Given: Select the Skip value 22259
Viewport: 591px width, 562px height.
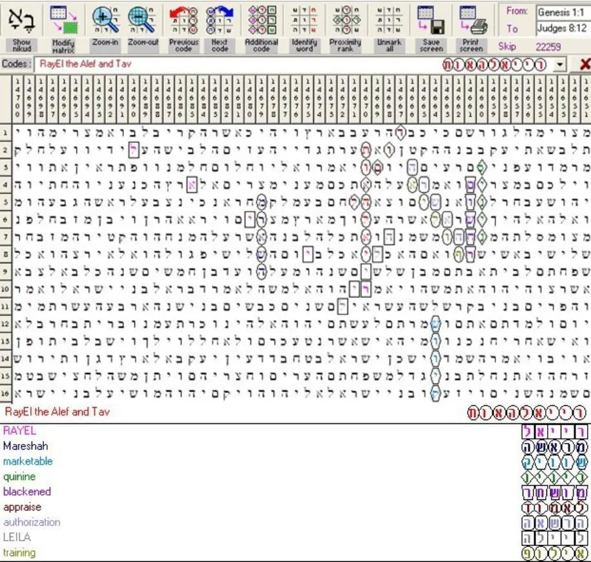Looking at the screenshot, I should click(x=548, y=46).
